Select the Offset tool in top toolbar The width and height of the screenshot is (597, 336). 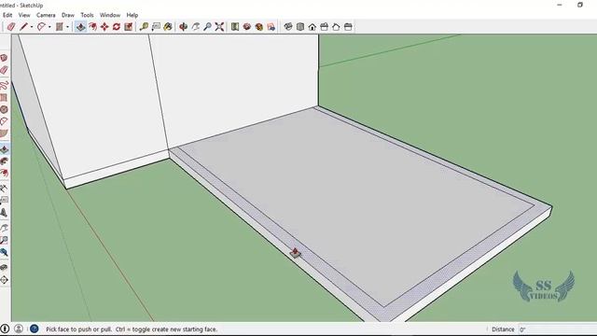tap(92, 27)
